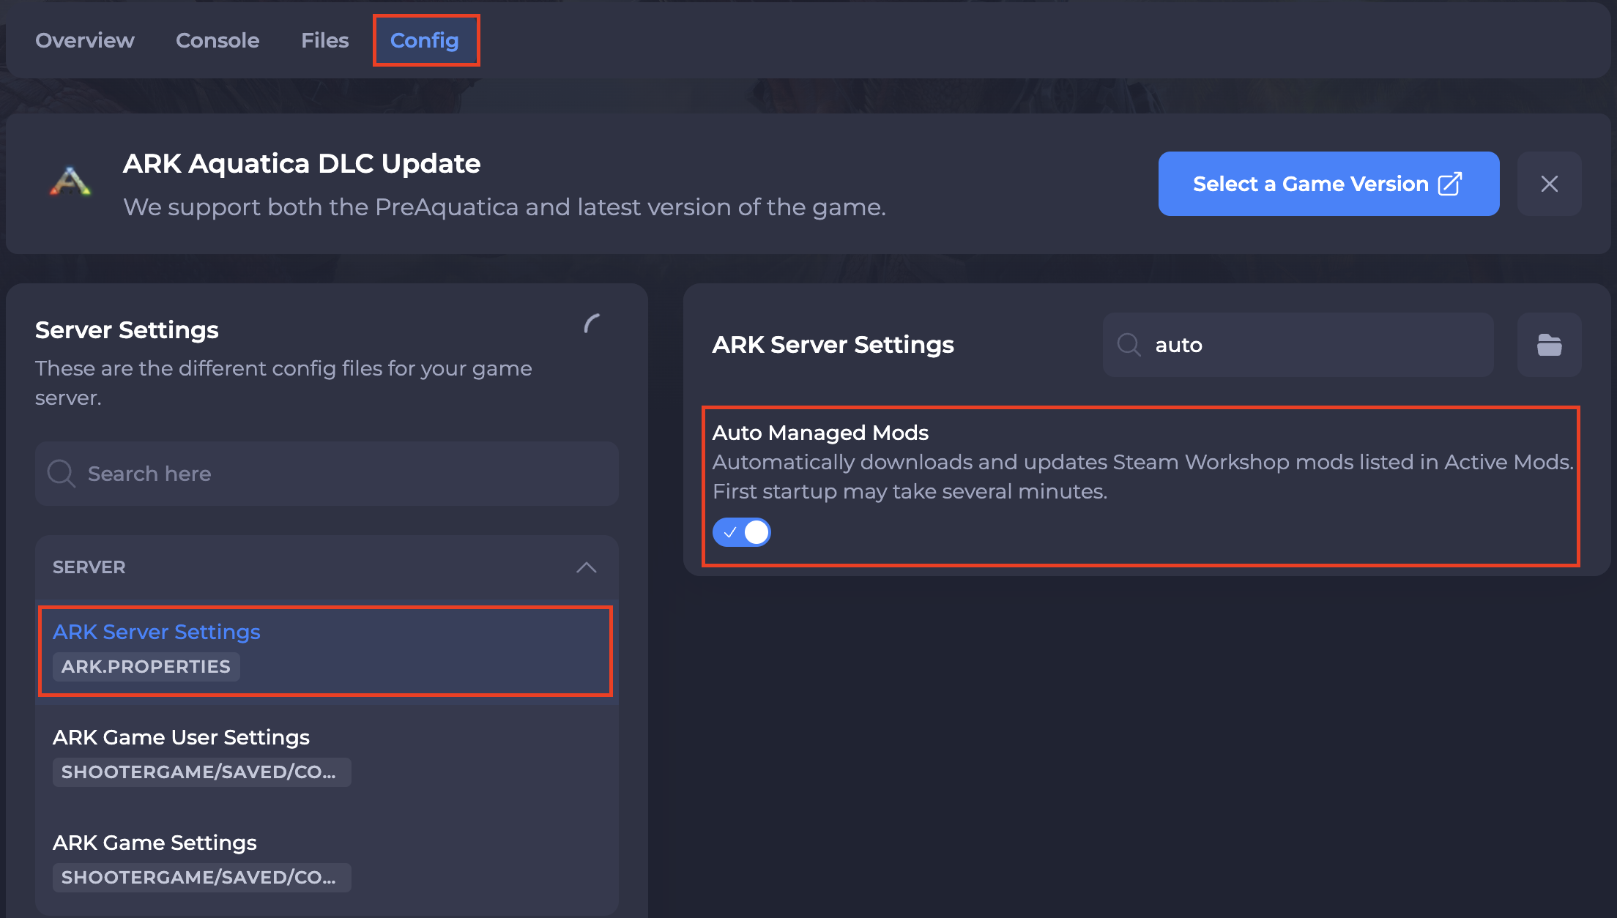Click the ARK Server Settings panel heading
The width and height of the screenshot is (1617, 918).
pyautogui.click(x=833, y=345)
